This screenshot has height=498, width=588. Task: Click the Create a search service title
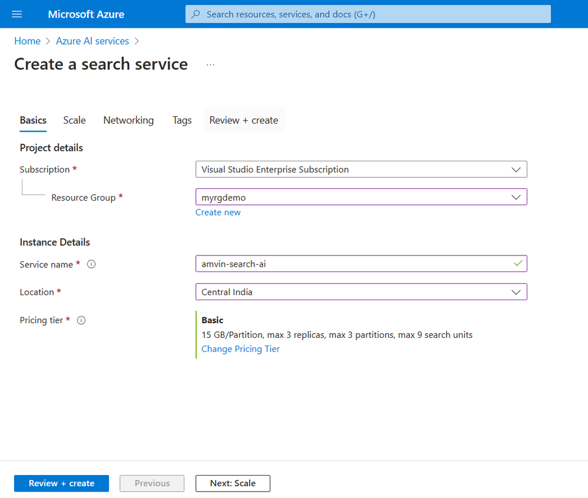101,64
